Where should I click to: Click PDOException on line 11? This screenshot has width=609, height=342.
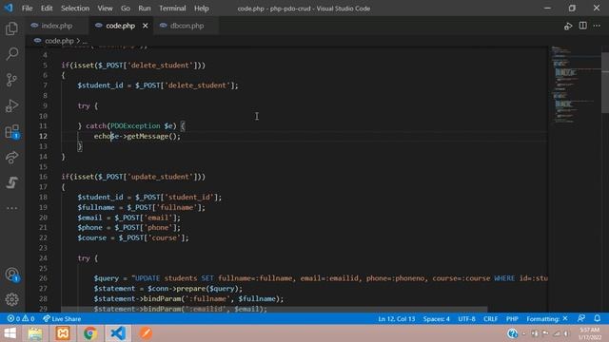pyautogui.click(x=135, y=126)
